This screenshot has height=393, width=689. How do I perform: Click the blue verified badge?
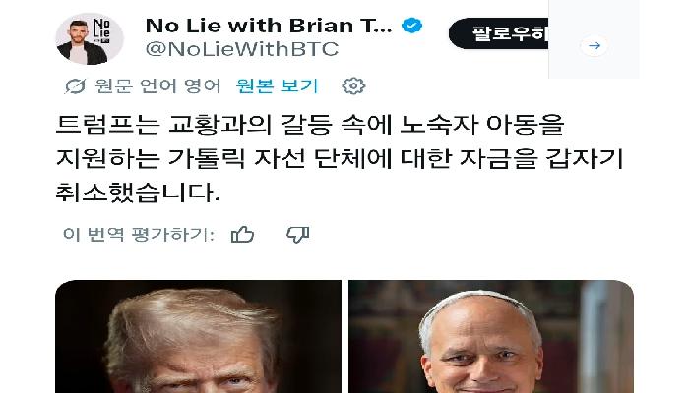(x=411, y=26)
